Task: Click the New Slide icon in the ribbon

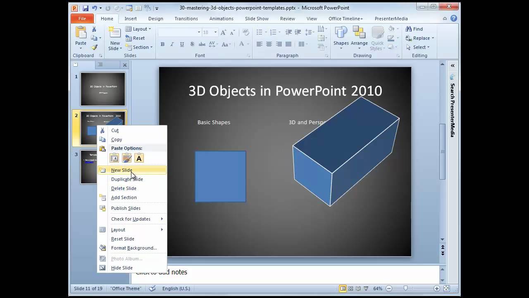Action: pos(114,33)
